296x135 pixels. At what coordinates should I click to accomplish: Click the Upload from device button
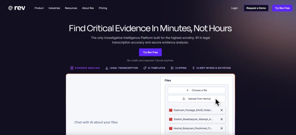pos(197,99)
